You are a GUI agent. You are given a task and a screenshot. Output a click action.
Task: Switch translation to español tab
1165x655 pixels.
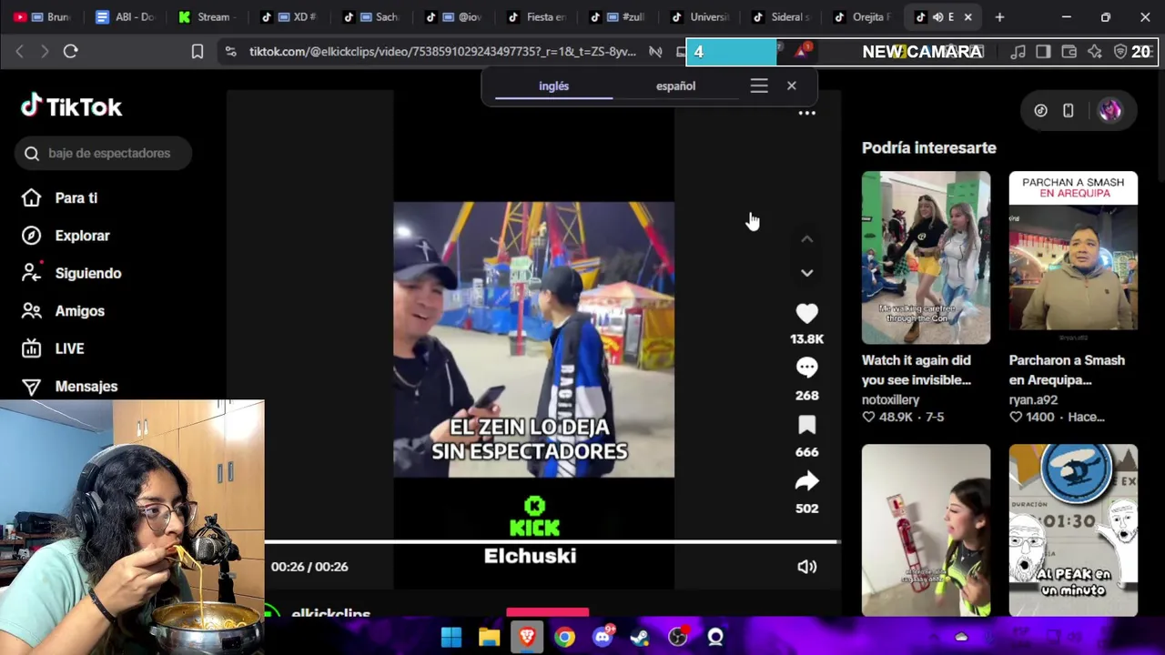click(x=675, y=86)
